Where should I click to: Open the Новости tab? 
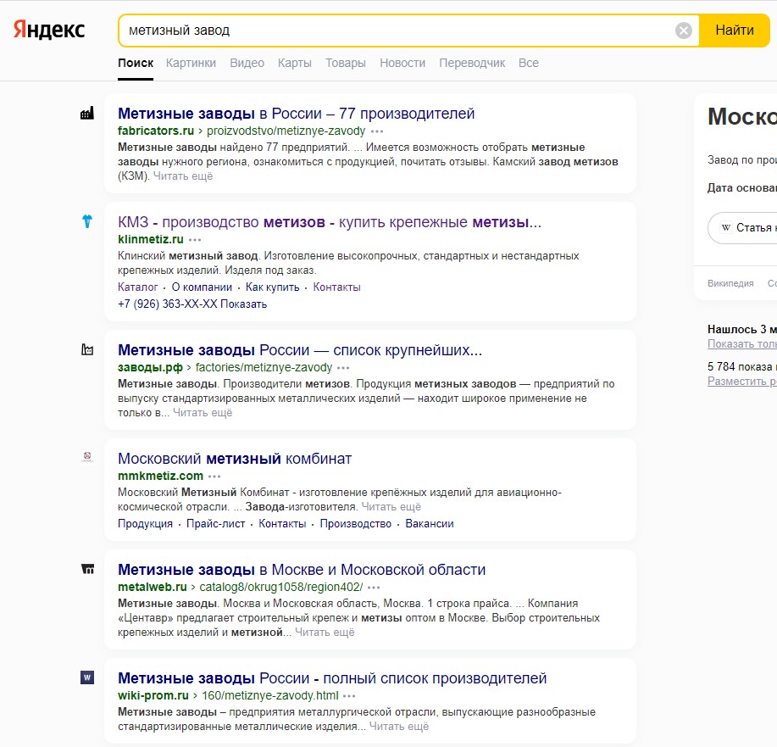402,64
